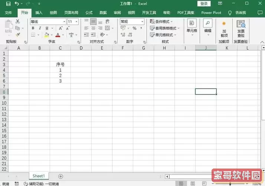The width and height of the screenshot is (265, 186).
Task: Apply accounting number format
Action: pos(123,28)
